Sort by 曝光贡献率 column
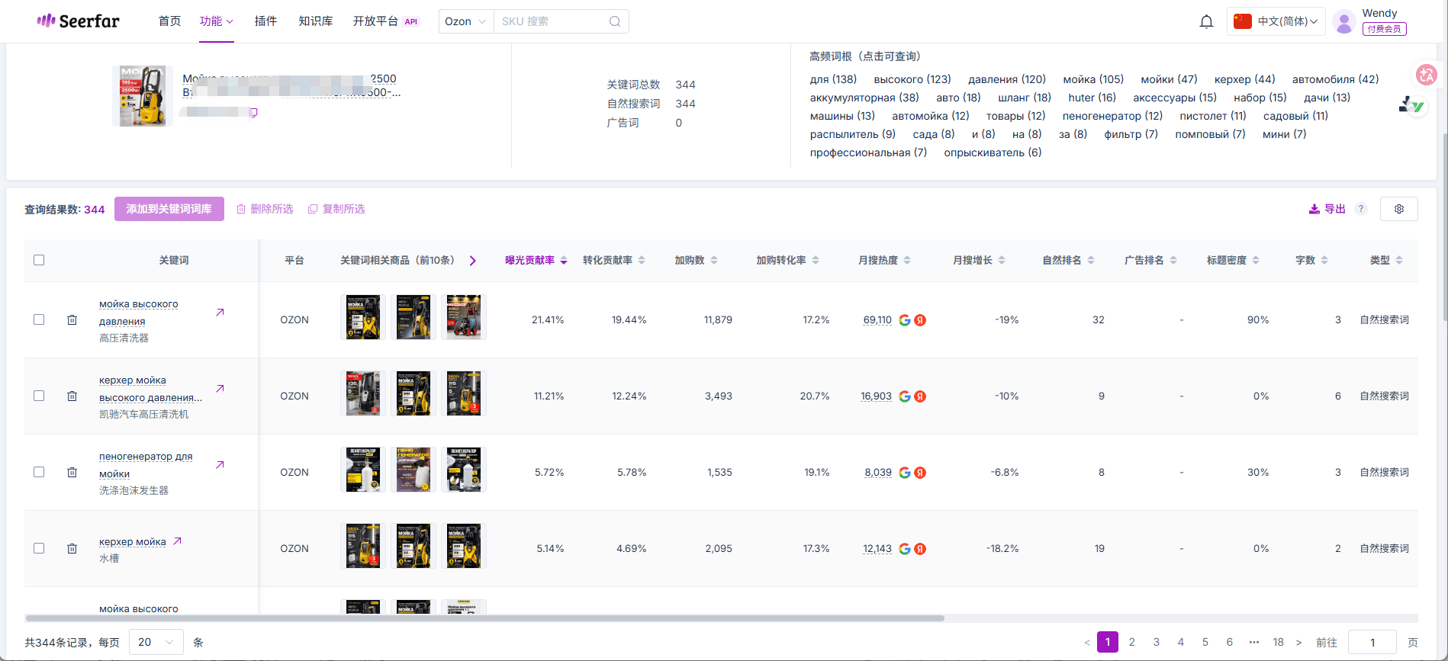This screenshot has width=1448, height=661. (536, 260)
